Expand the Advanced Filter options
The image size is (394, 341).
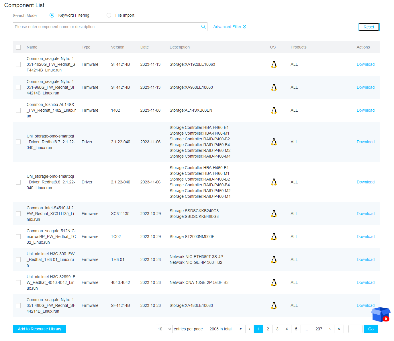coord(230,27)
